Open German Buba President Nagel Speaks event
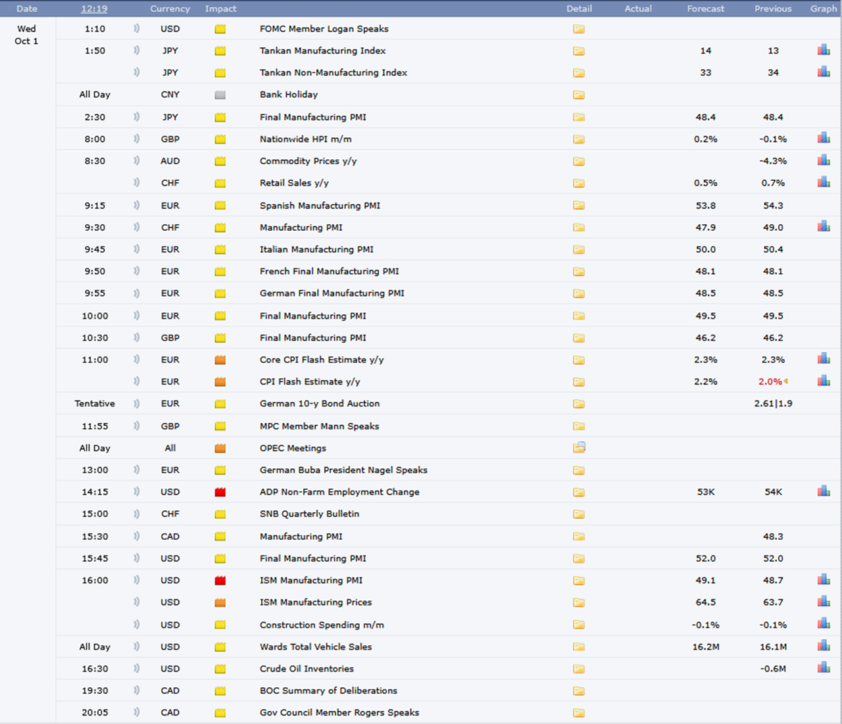 (343, 470)
